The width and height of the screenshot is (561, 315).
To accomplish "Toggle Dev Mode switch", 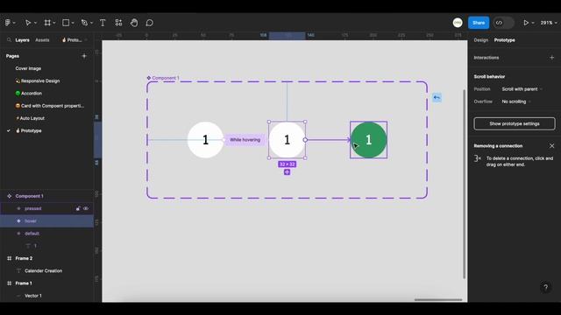I will pyautogui.click(x=503, y=23).
